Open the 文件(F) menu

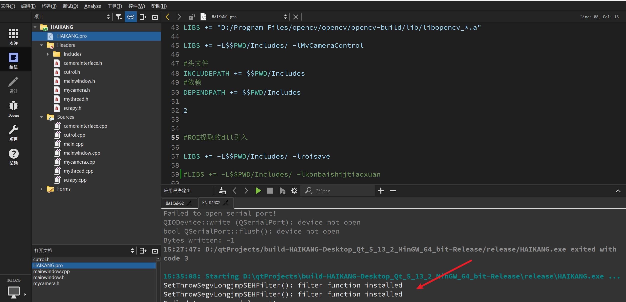tap(8, 6)
